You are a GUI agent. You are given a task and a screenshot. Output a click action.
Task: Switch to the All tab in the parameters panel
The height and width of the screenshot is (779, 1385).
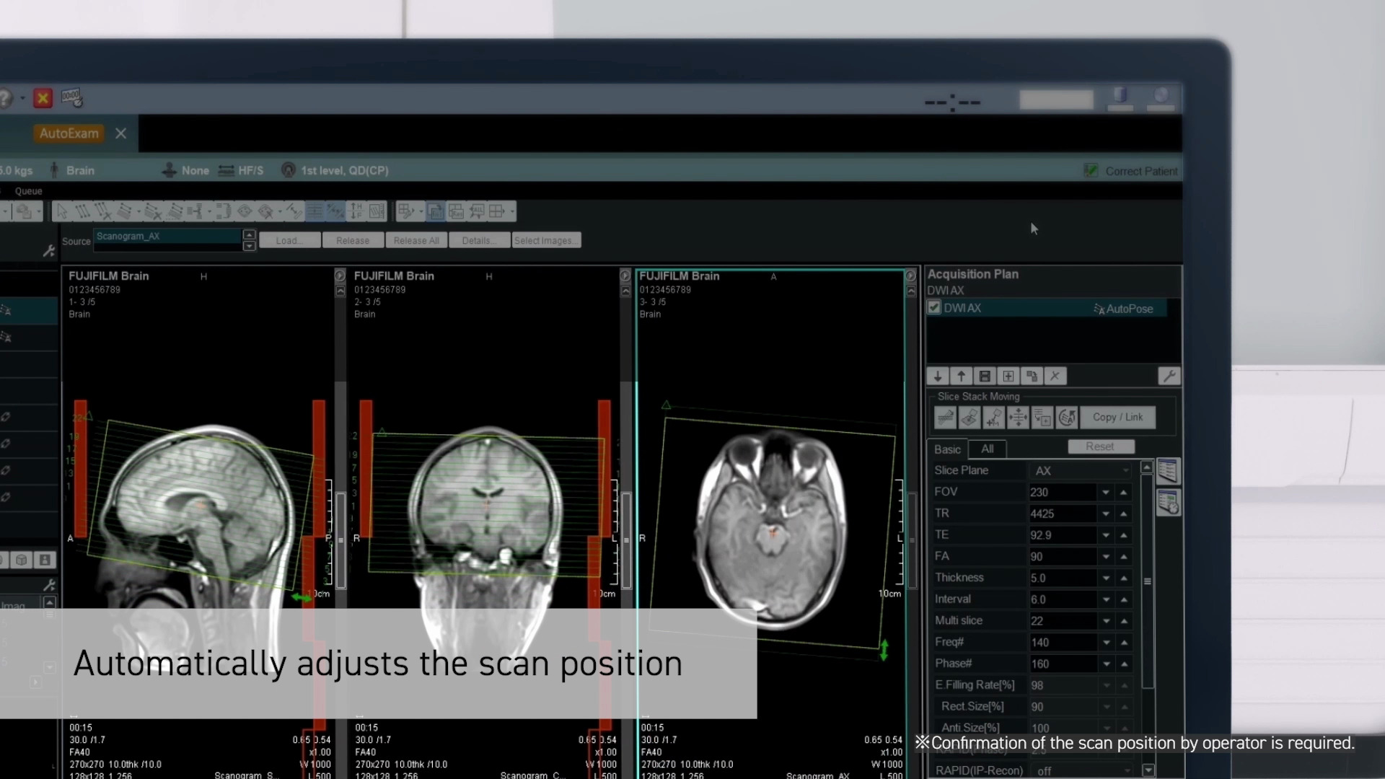987,449
